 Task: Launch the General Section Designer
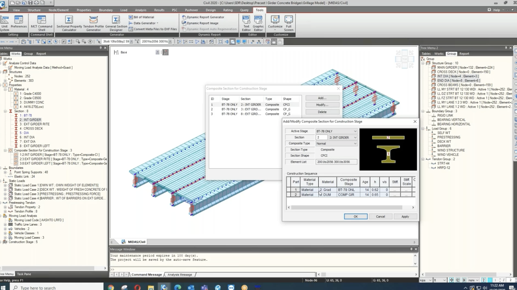coord(116,23)
